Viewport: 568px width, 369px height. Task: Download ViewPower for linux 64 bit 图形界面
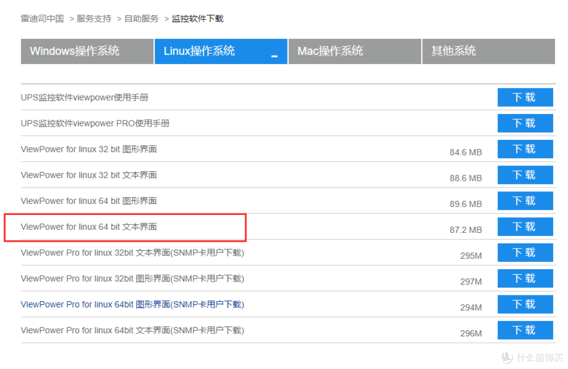pos(525,200)
